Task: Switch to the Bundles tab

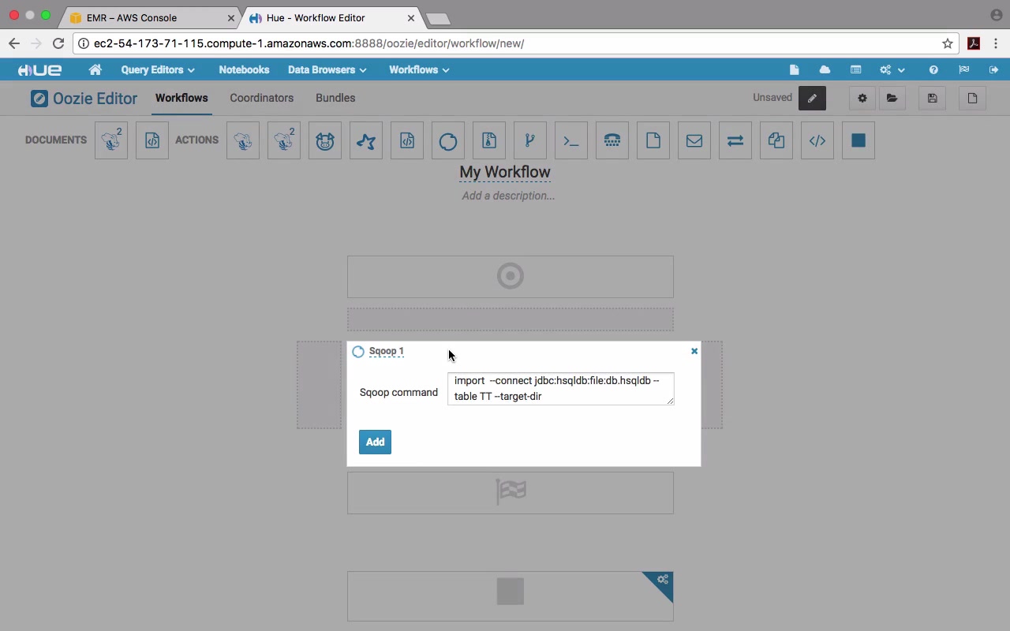Action: coord(335,98)
